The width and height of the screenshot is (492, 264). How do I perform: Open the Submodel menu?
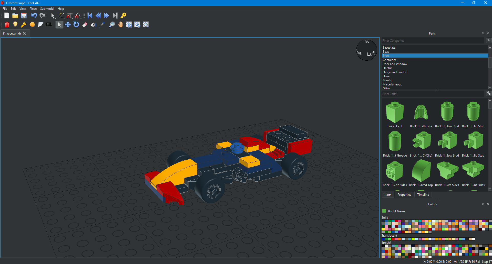pos(47,9)
